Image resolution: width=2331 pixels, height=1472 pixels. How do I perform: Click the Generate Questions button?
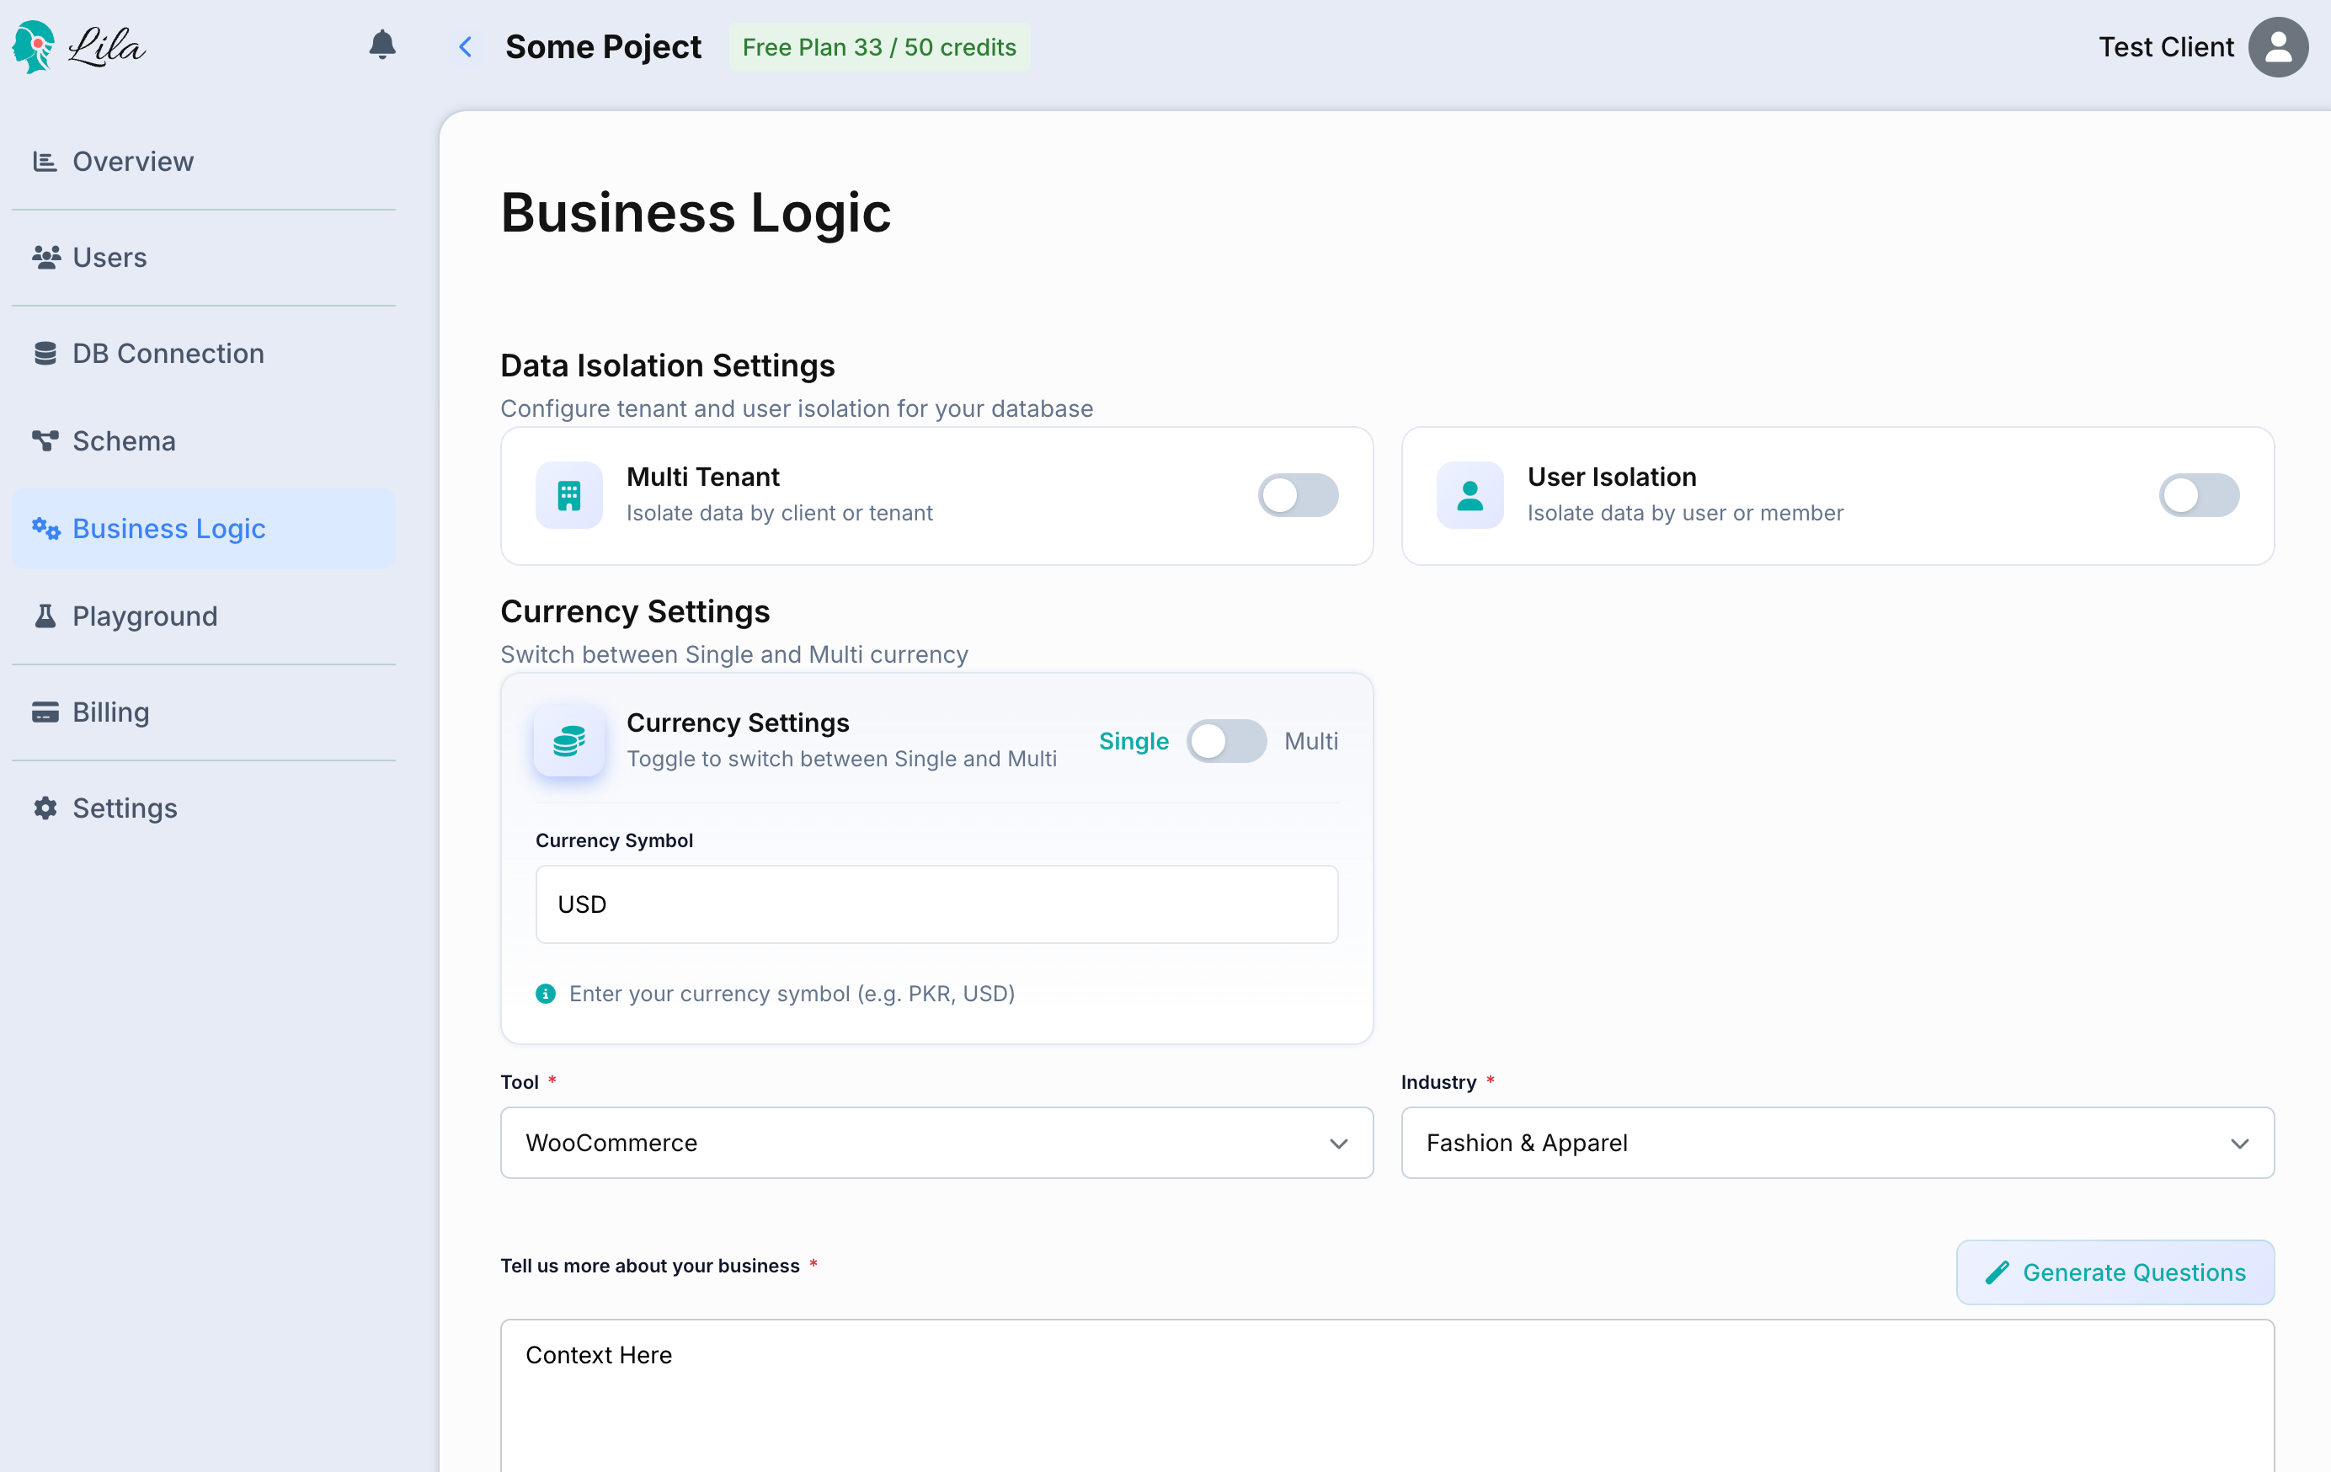[2115, 1272]
